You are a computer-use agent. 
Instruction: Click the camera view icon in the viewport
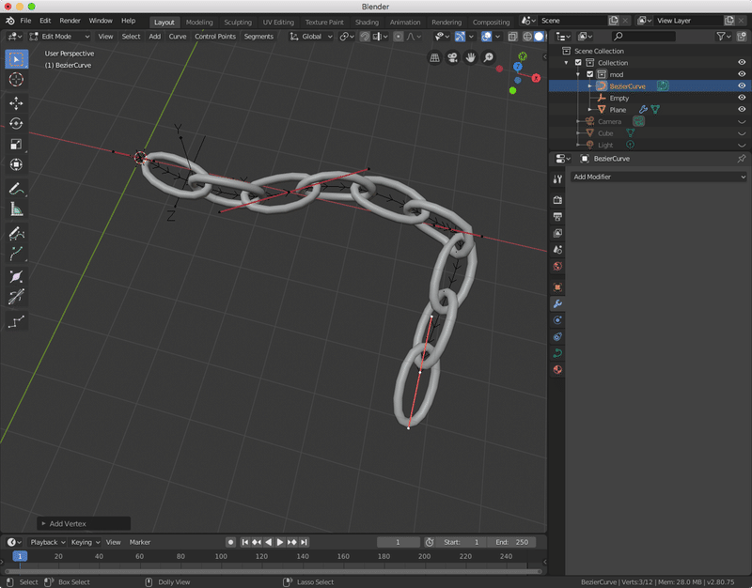pos(452,58)
